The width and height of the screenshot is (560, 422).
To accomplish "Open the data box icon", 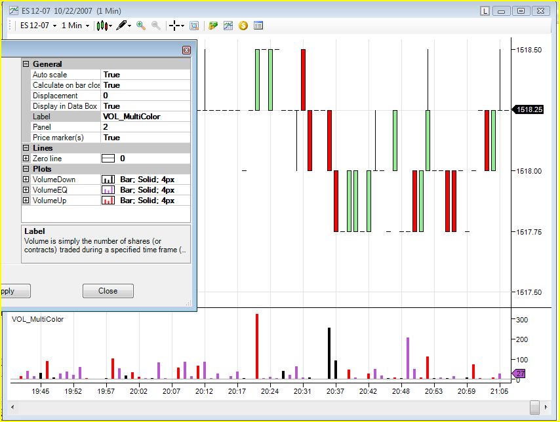I will click(x=194, y=26).
